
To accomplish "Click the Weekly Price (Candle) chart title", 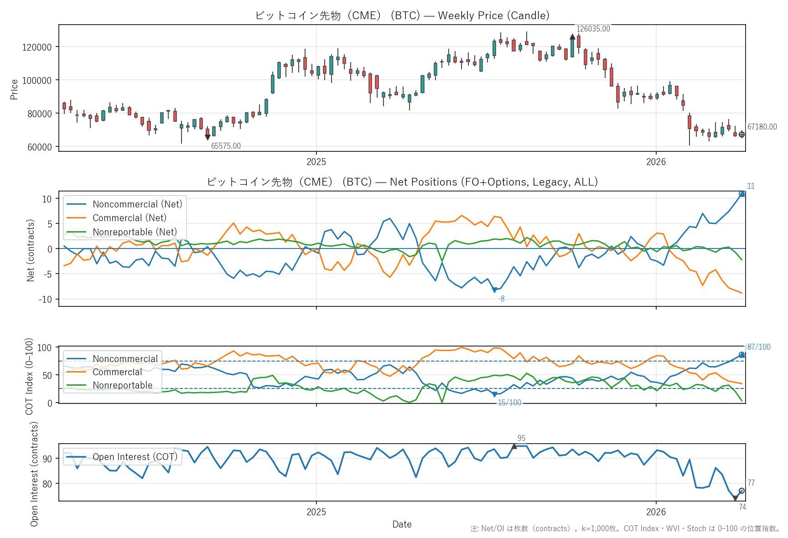I will point(402,16).
